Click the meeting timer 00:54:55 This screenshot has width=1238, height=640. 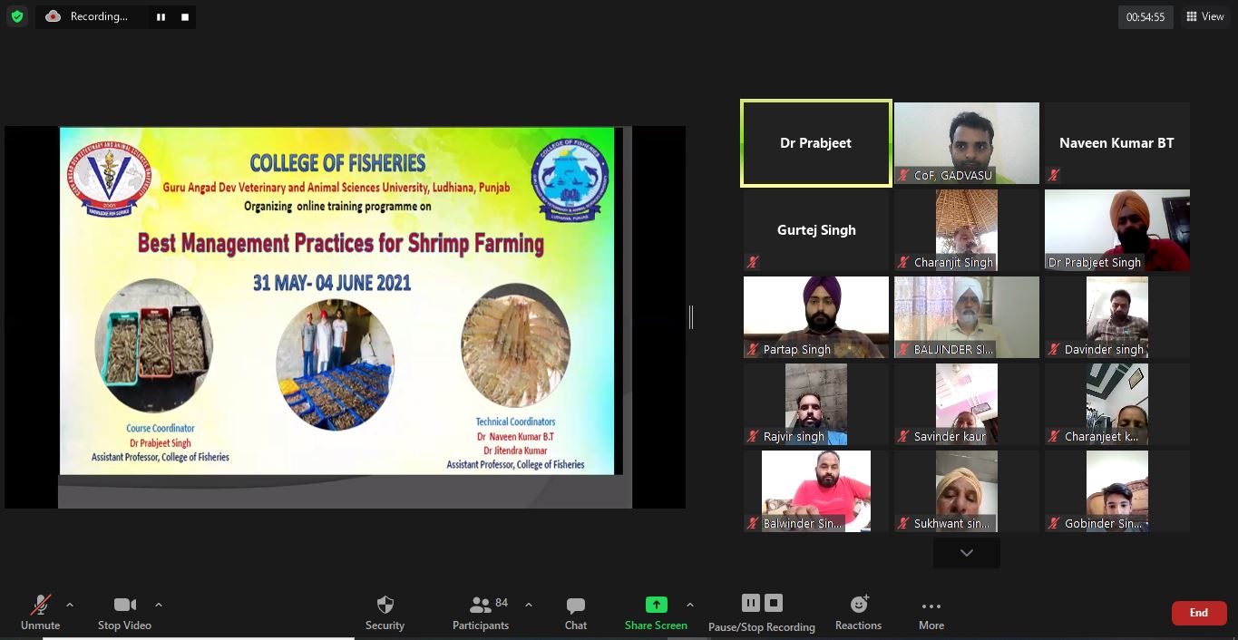coord(1145,16)
